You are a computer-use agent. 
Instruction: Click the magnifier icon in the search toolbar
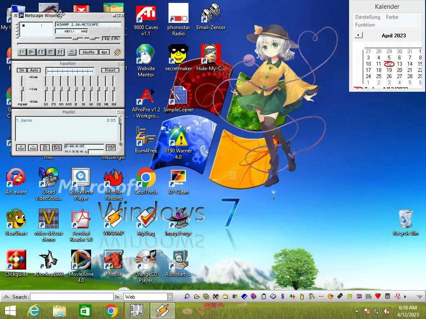(x=187, y=297)
